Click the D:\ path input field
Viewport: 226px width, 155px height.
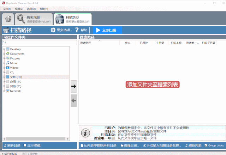pos(40,42)
